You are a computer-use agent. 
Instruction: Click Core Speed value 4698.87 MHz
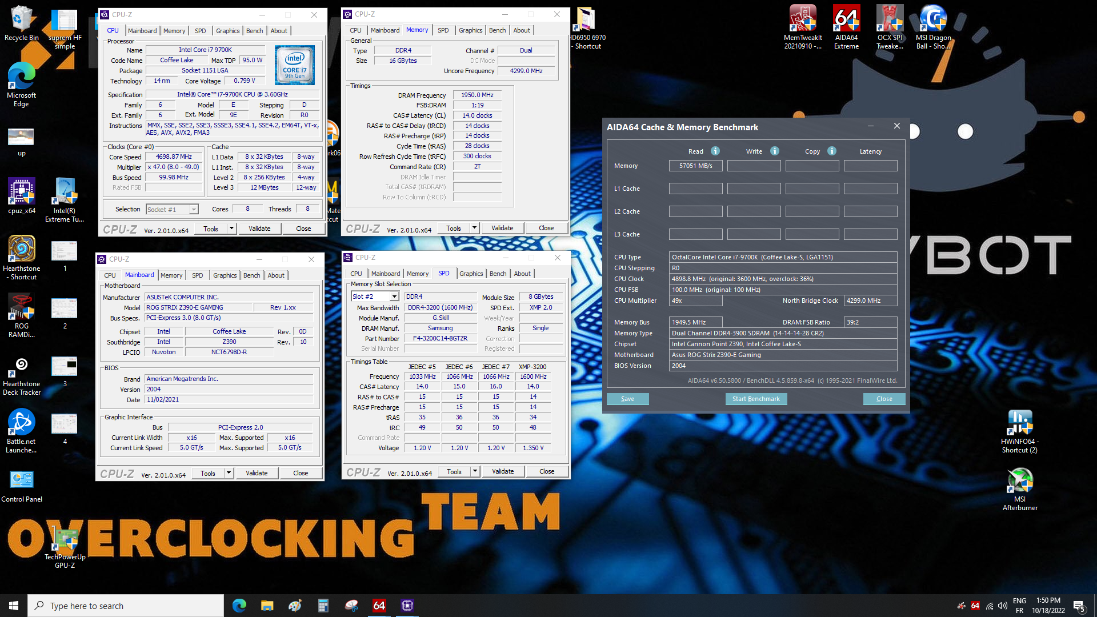174,157
